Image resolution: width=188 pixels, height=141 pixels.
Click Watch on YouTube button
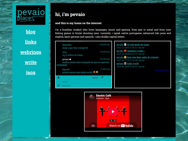[122, 126]
